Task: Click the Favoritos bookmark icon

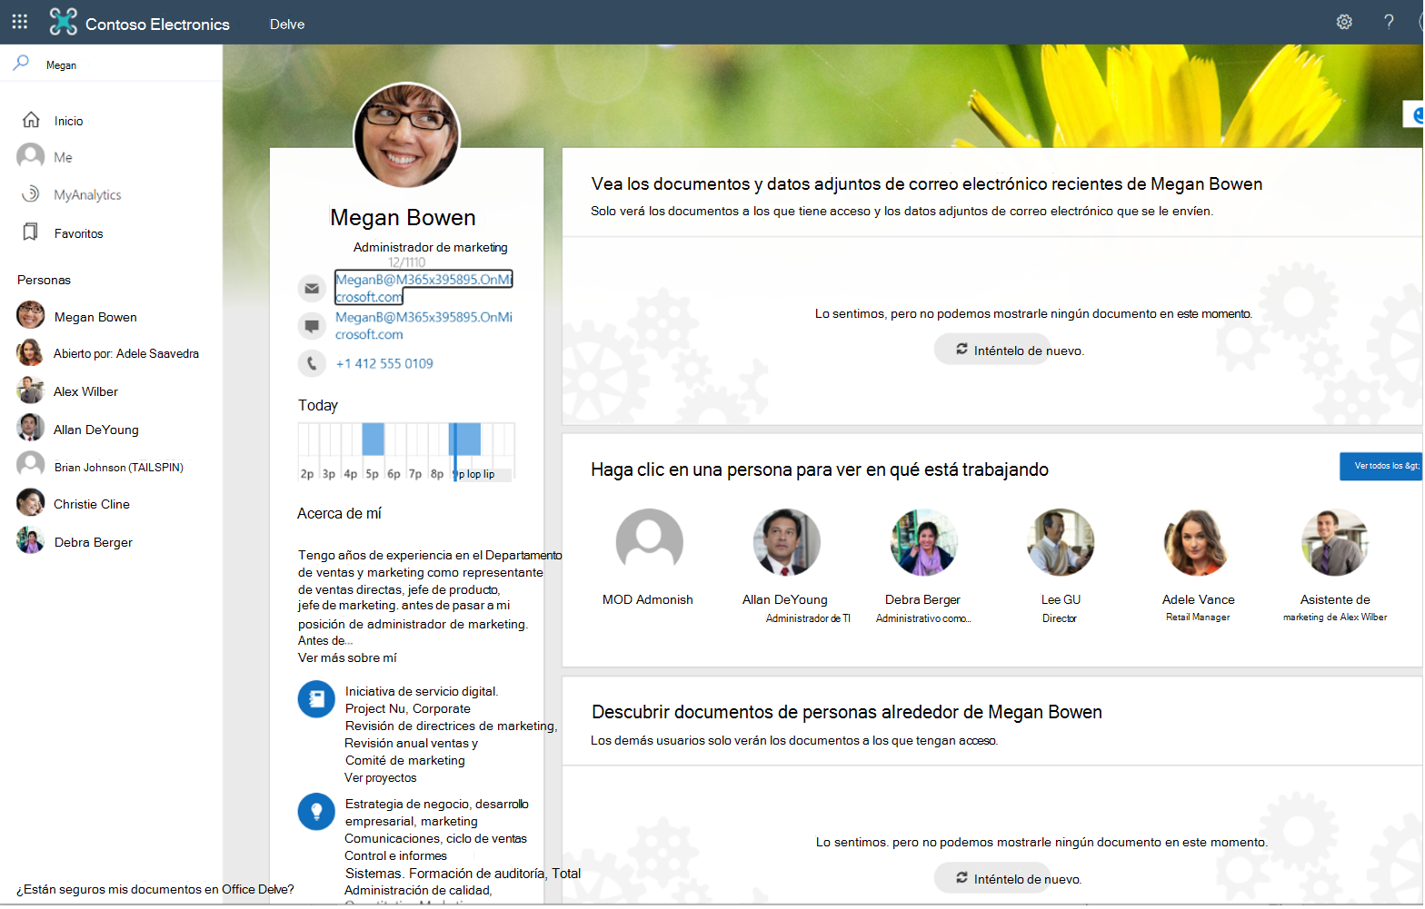Action: pyautogui.click(x=31, y=232)
